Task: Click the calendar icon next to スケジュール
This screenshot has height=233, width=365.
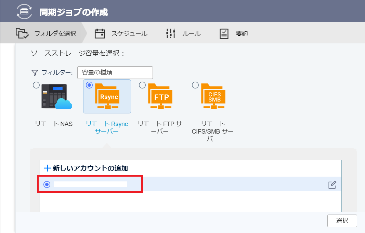Action: [x=100, y=33]
